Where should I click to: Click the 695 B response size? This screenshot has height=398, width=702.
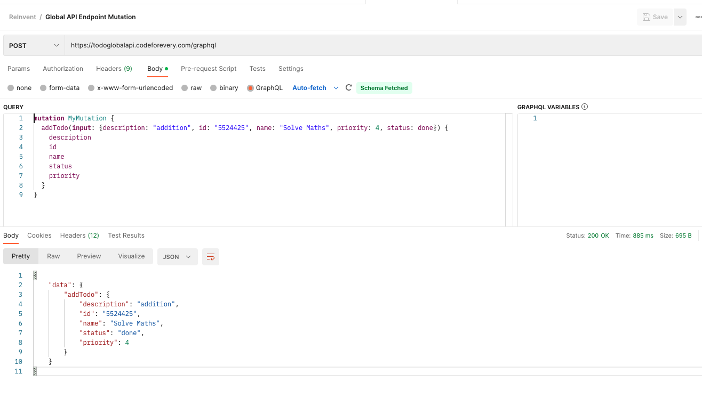[683, 235]
